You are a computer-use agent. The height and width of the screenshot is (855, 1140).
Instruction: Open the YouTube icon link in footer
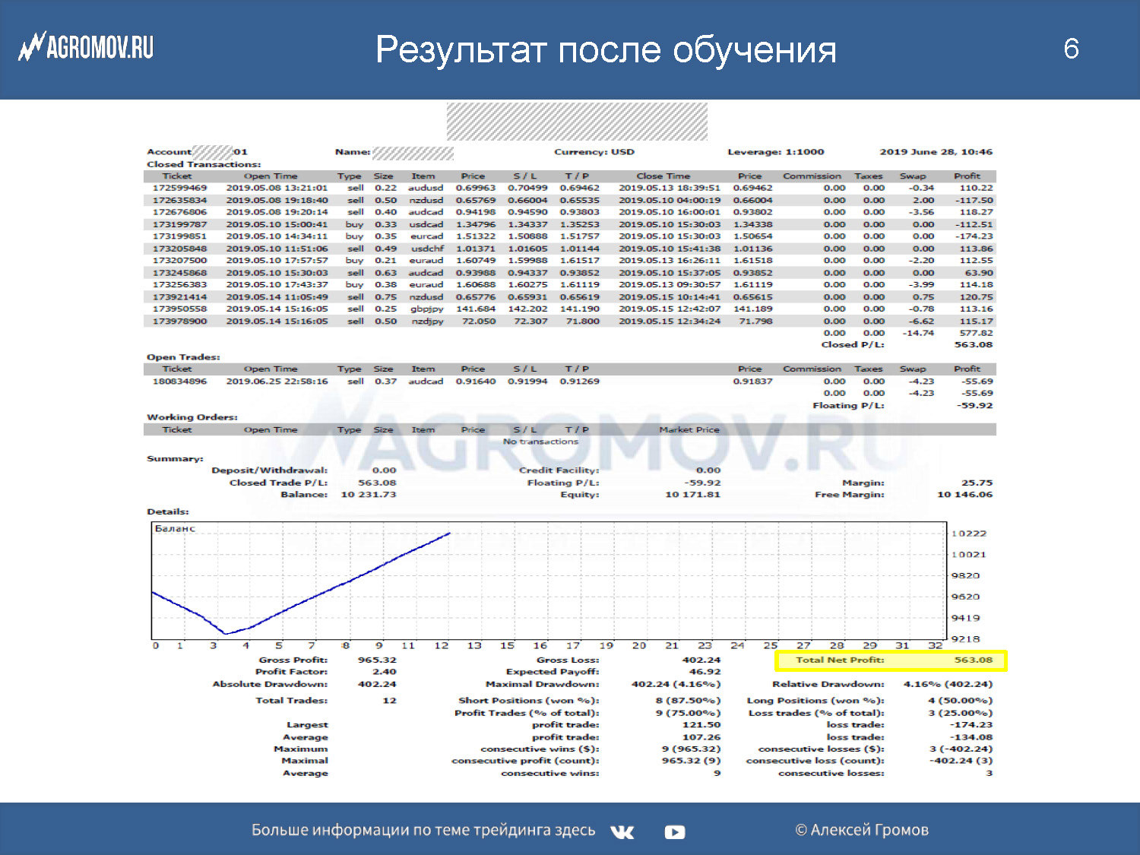coord(674,832)
